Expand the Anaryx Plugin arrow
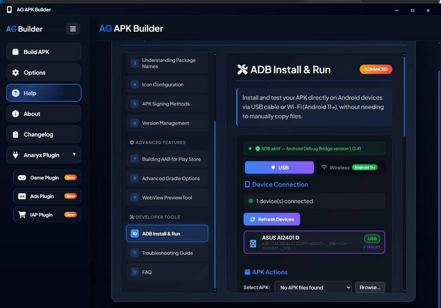 click(x=74, y=155)
